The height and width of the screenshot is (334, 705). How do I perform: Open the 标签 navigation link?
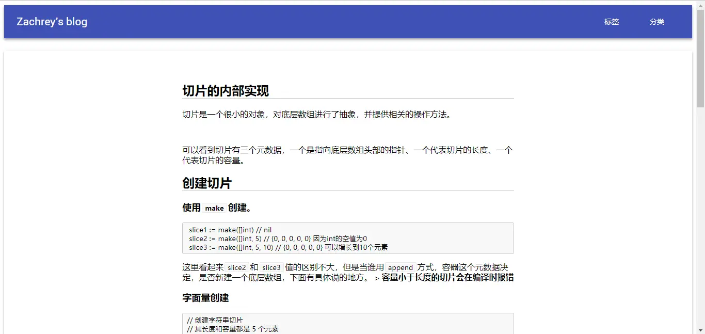coord(611,22)
